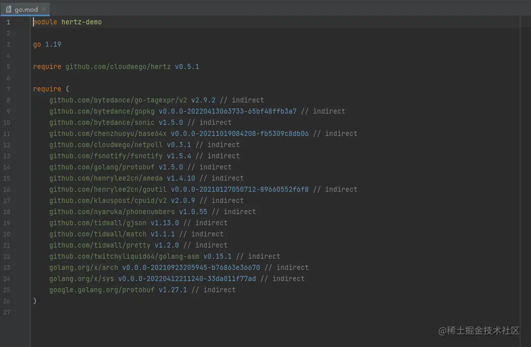Image resolution: width=531 pixels, height=347 pixels.
Task: Click the 'require' keyword on line 7
Action: tap(47, 89)
